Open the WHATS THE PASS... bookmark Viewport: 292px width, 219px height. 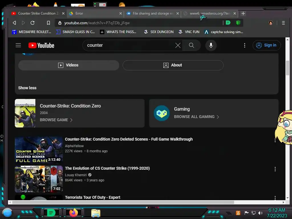click(x=118, y=32)
